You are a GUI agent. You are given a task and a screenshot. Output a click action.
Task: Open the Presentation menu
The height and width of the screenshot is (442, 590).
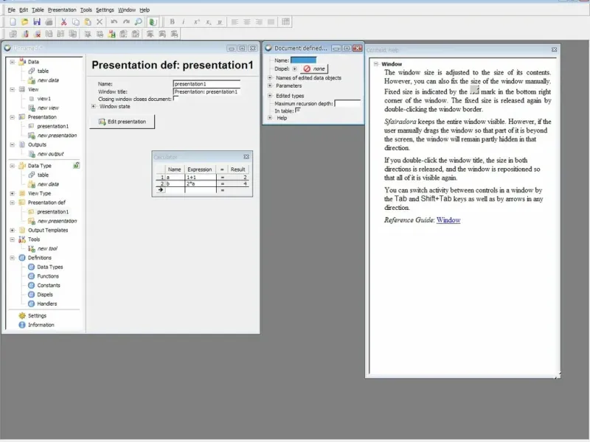(62, 10)
